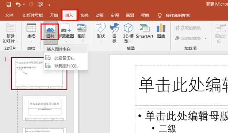
Task: Switch to the 视图 tab
Action: [130, 15]
